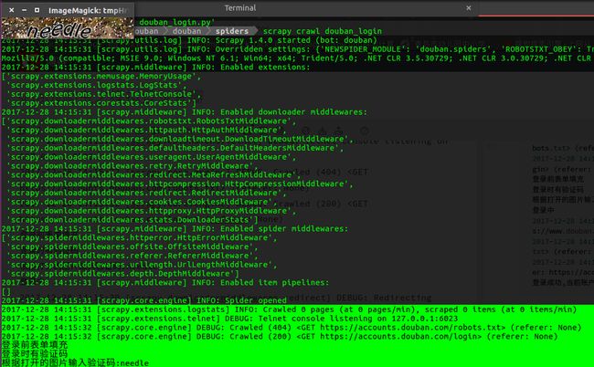
Task: Click the captcha prompt input line with 'needle'
Action: pos(75,362)
